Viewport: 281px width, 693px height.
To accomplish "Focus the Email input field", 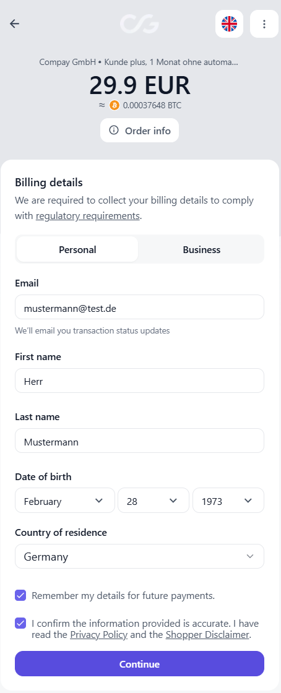I will [140, 307].
